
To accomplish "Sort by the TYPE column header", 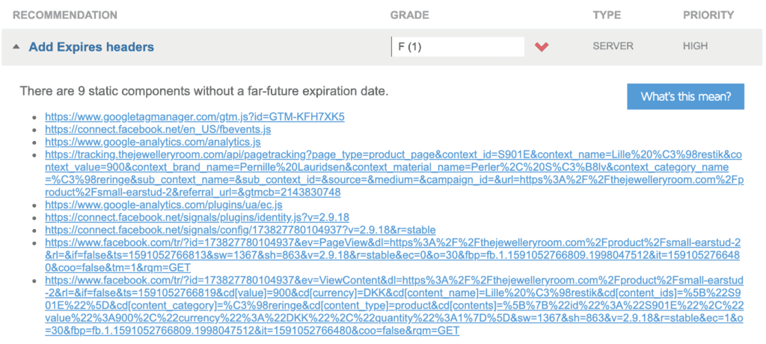I will (607, 15).
